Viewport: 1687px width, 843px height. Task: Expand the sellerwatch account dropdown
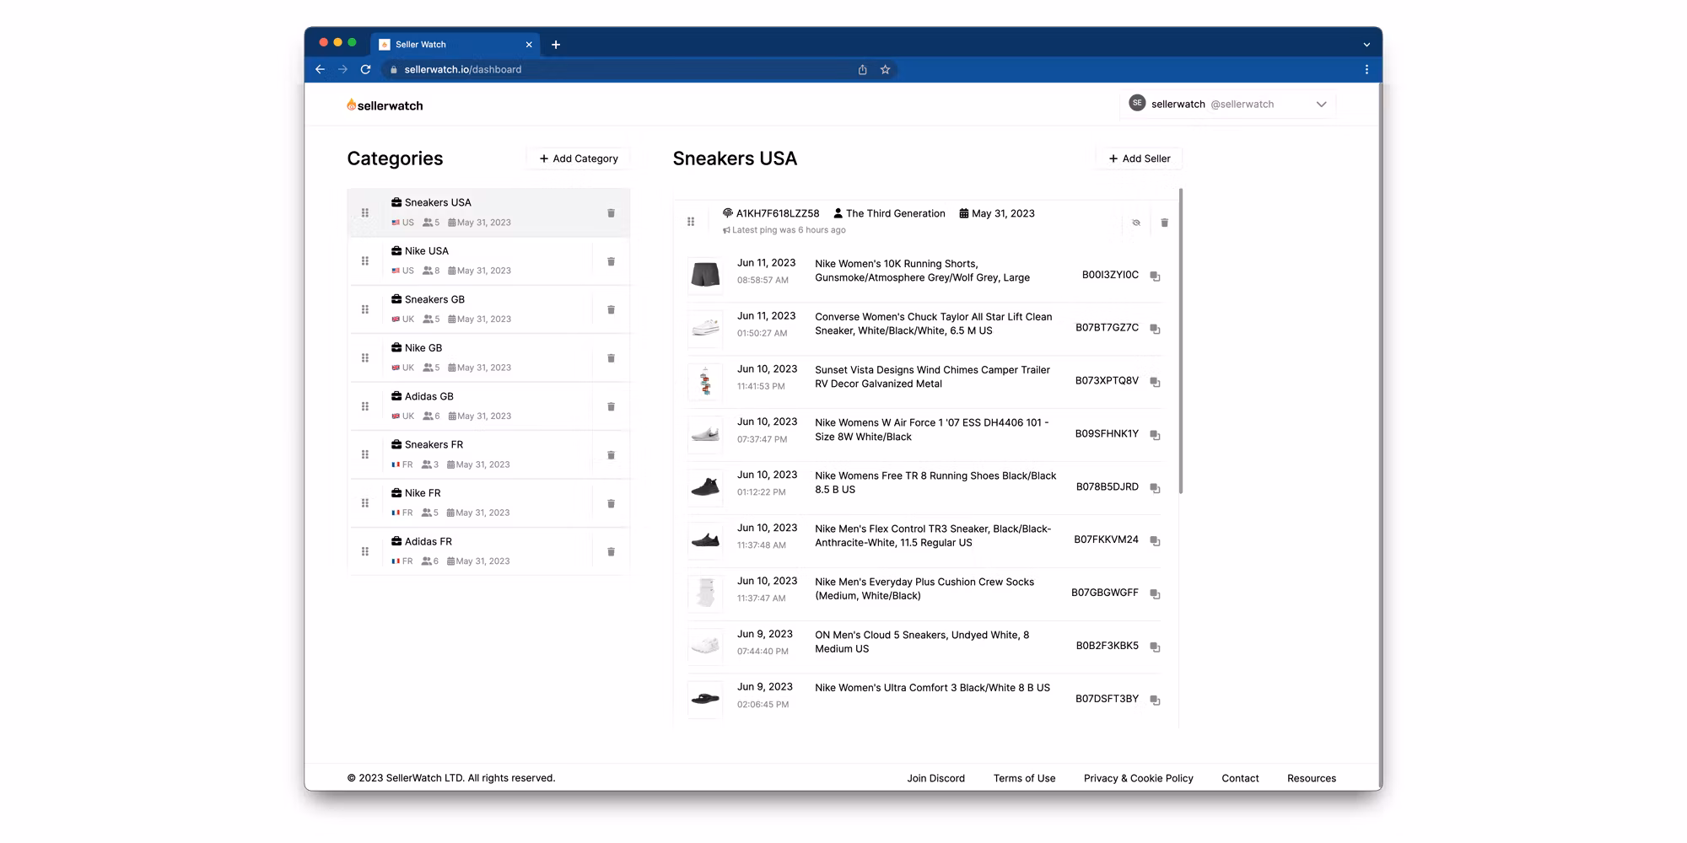tap(1321, 105)
